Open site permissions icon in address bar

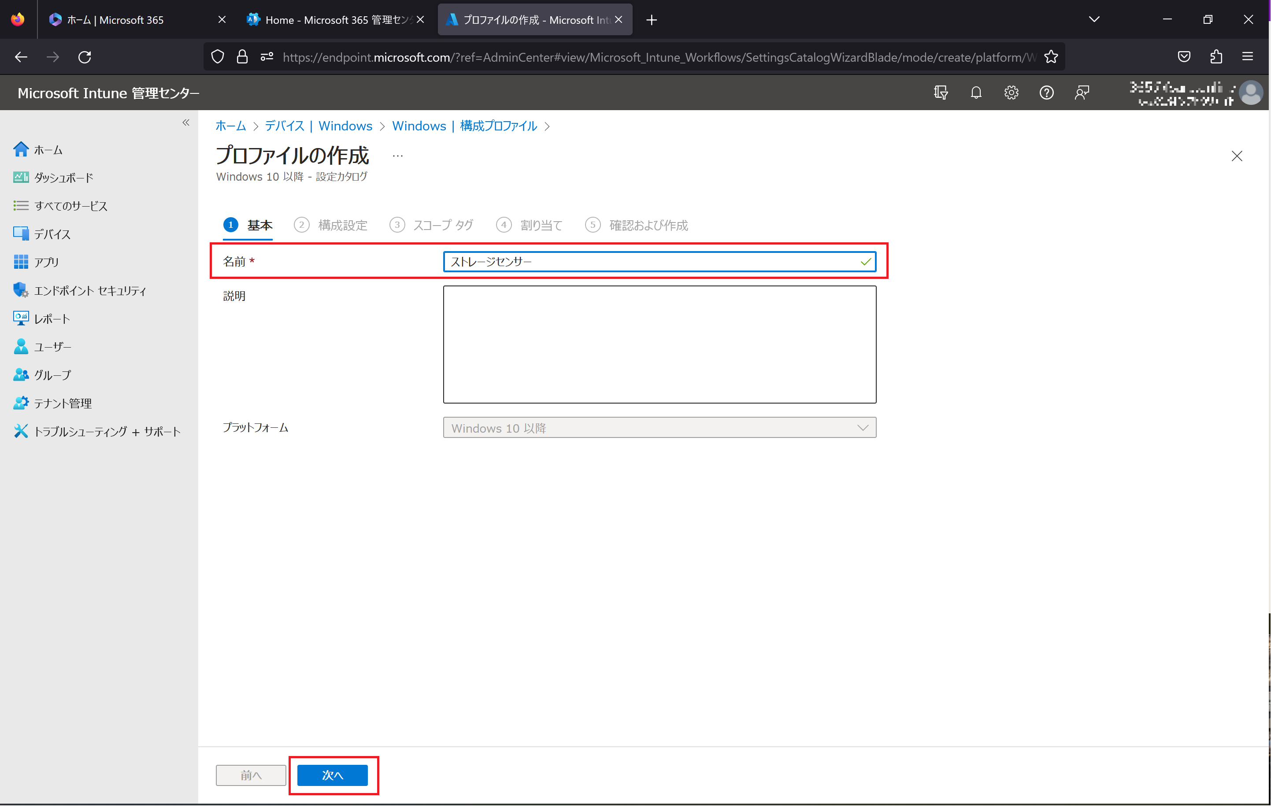[x=267, y=57]
